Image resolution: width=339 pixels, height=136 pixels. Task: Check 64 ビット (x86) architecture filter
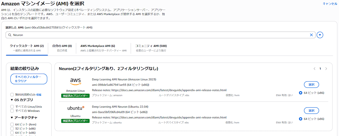(x=12, y=133)
